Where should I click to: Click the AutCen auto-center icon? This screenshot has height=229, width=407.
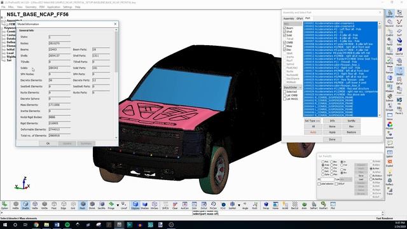coord(184,205)
